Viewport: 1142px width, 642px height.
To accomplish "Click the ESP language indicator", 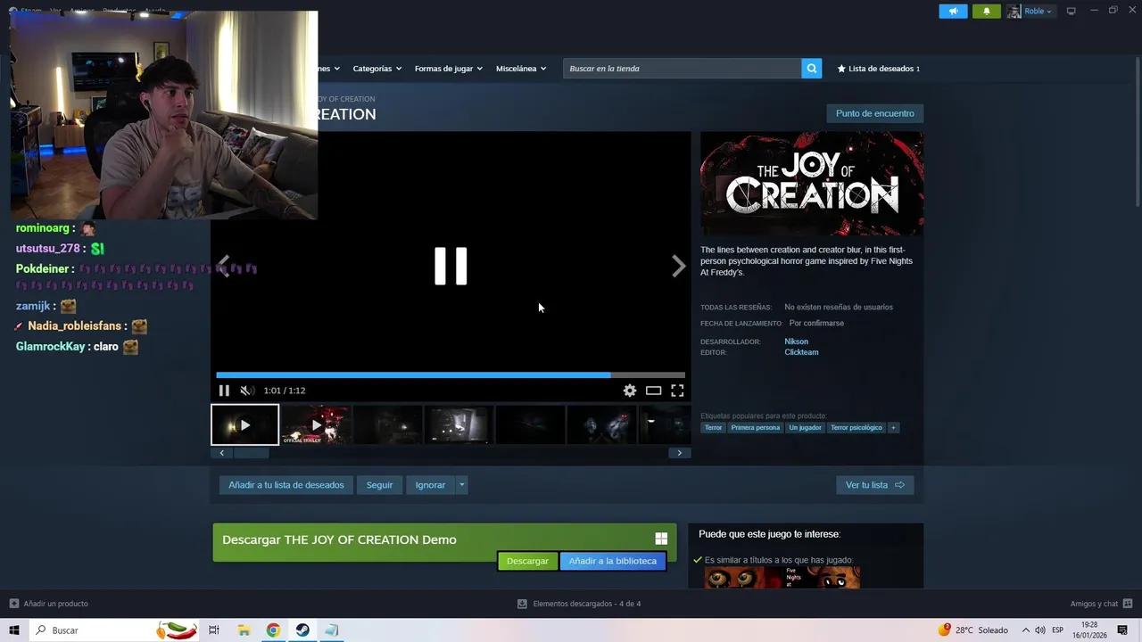I will click(x=1057, y=630).
